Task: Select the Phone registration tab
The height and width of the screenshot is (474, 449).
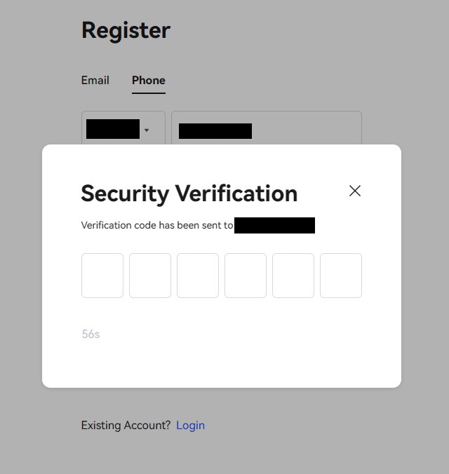Action: point(149,80)
